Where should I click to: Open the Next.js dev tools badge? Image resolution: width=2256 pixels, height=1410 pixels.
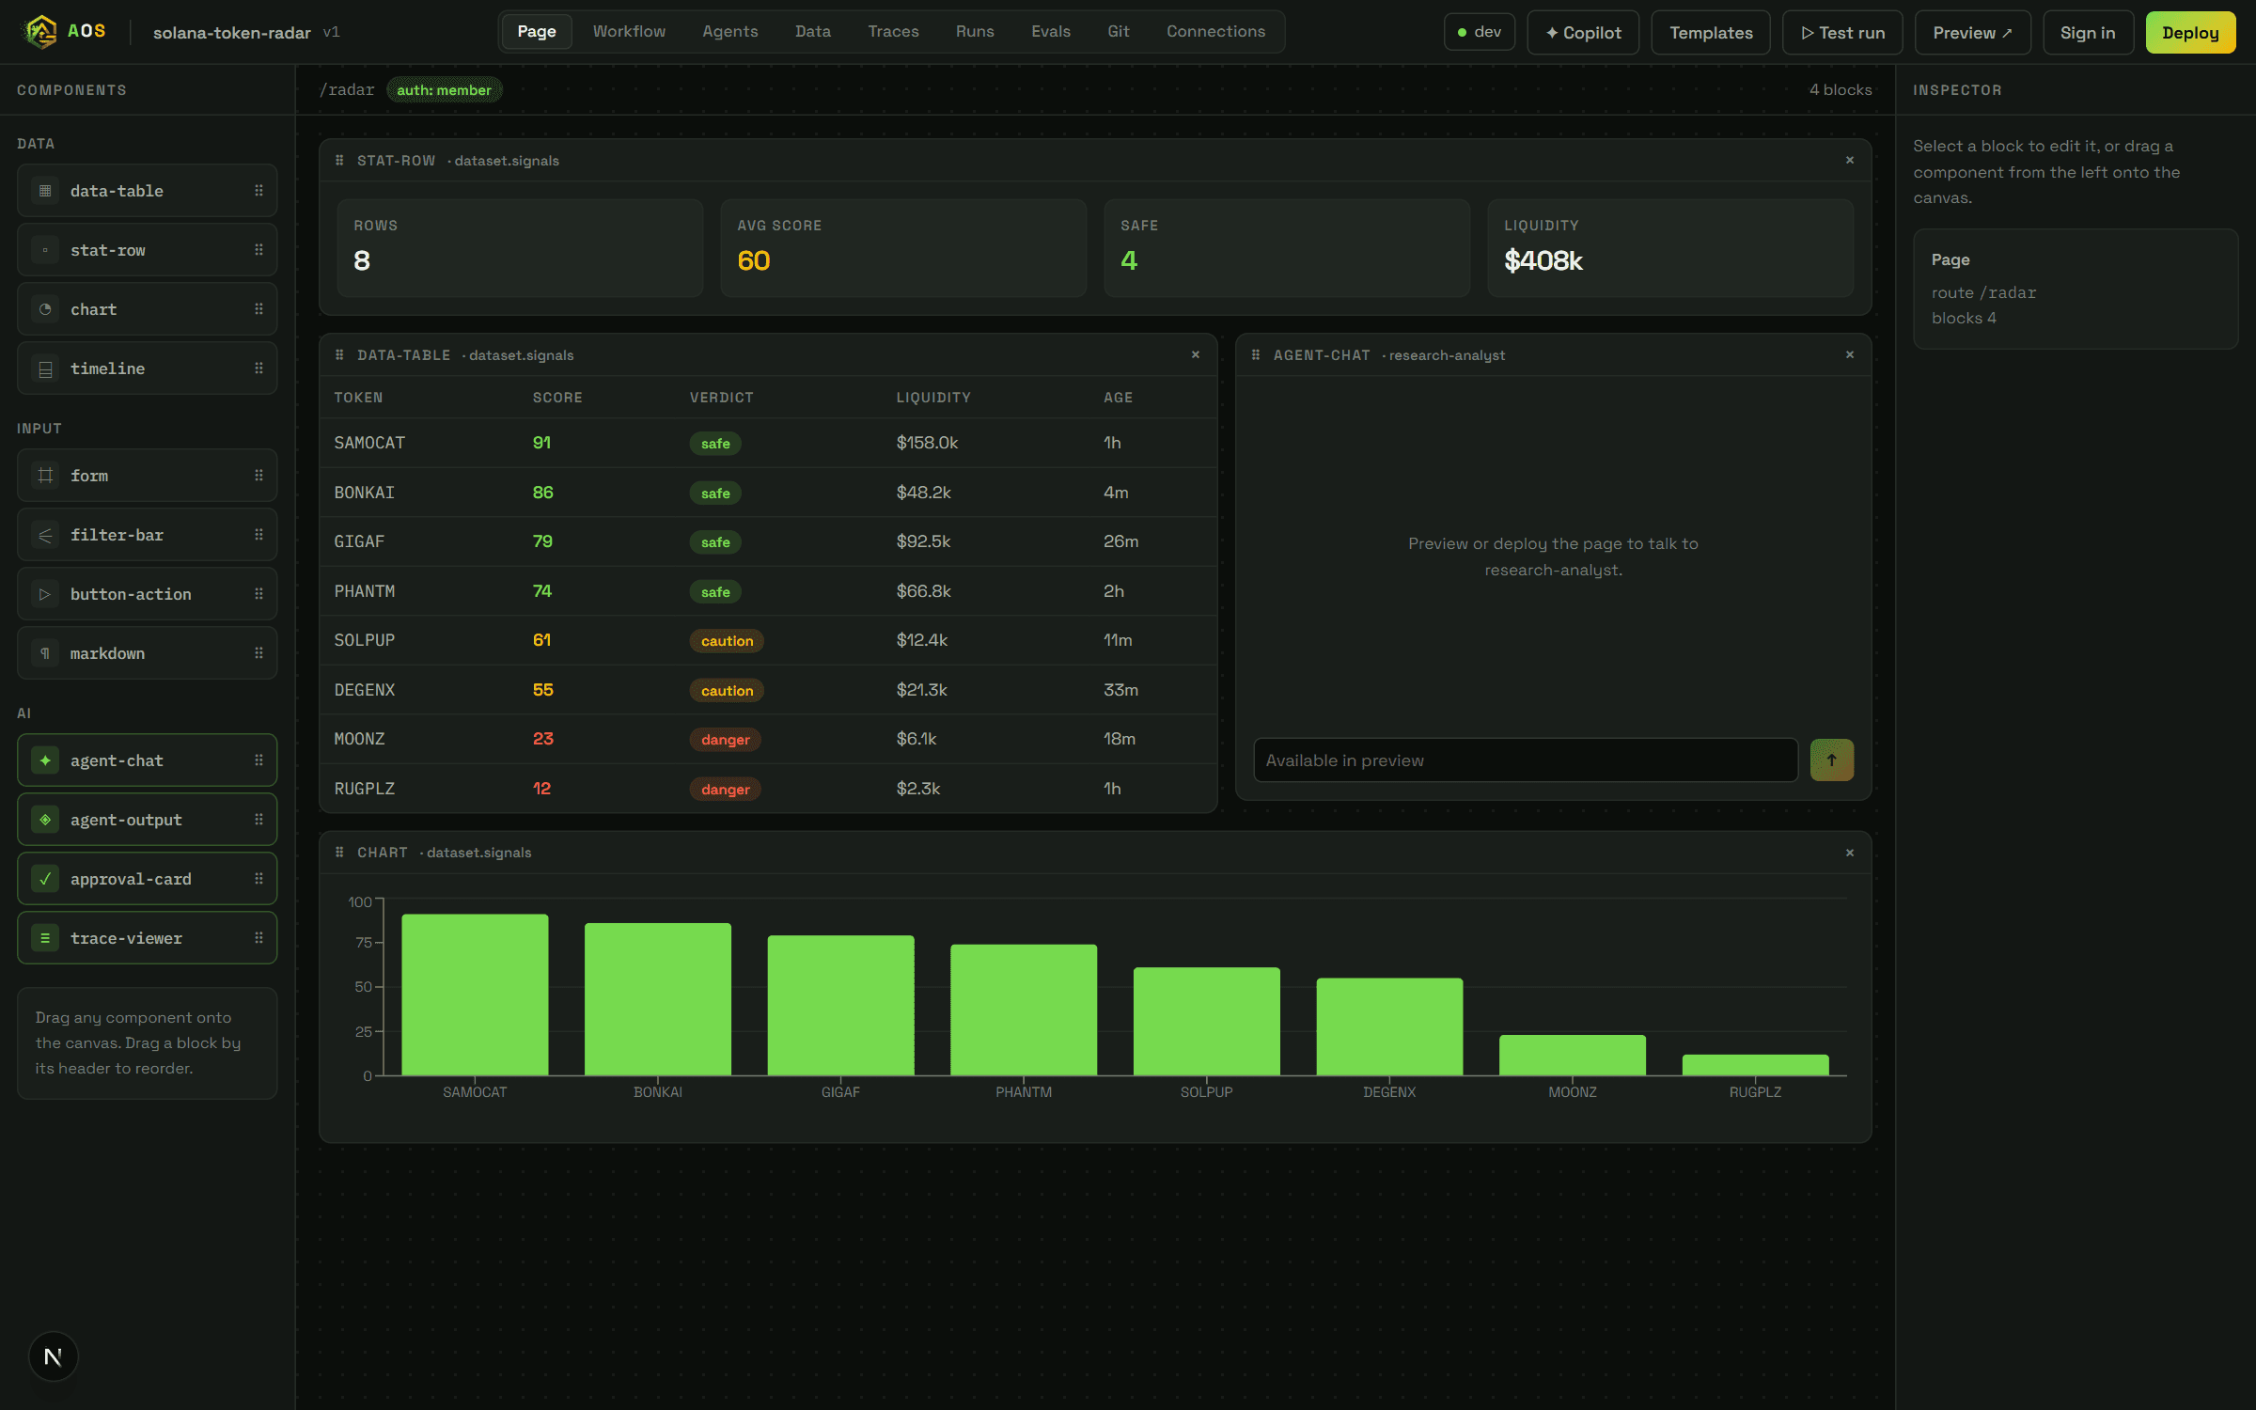pyautogui.click(x=54, y=1356)
